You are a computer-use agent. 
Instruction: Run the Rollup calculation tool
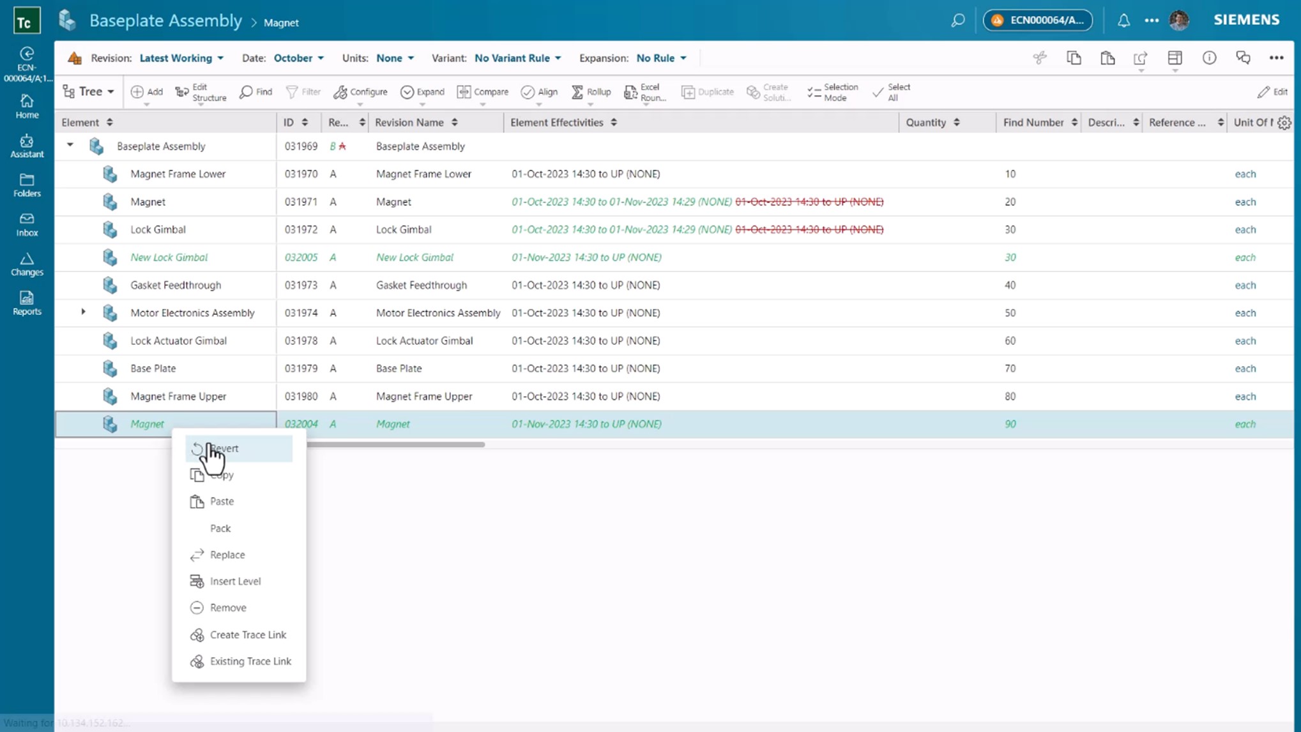pos(590,91)
